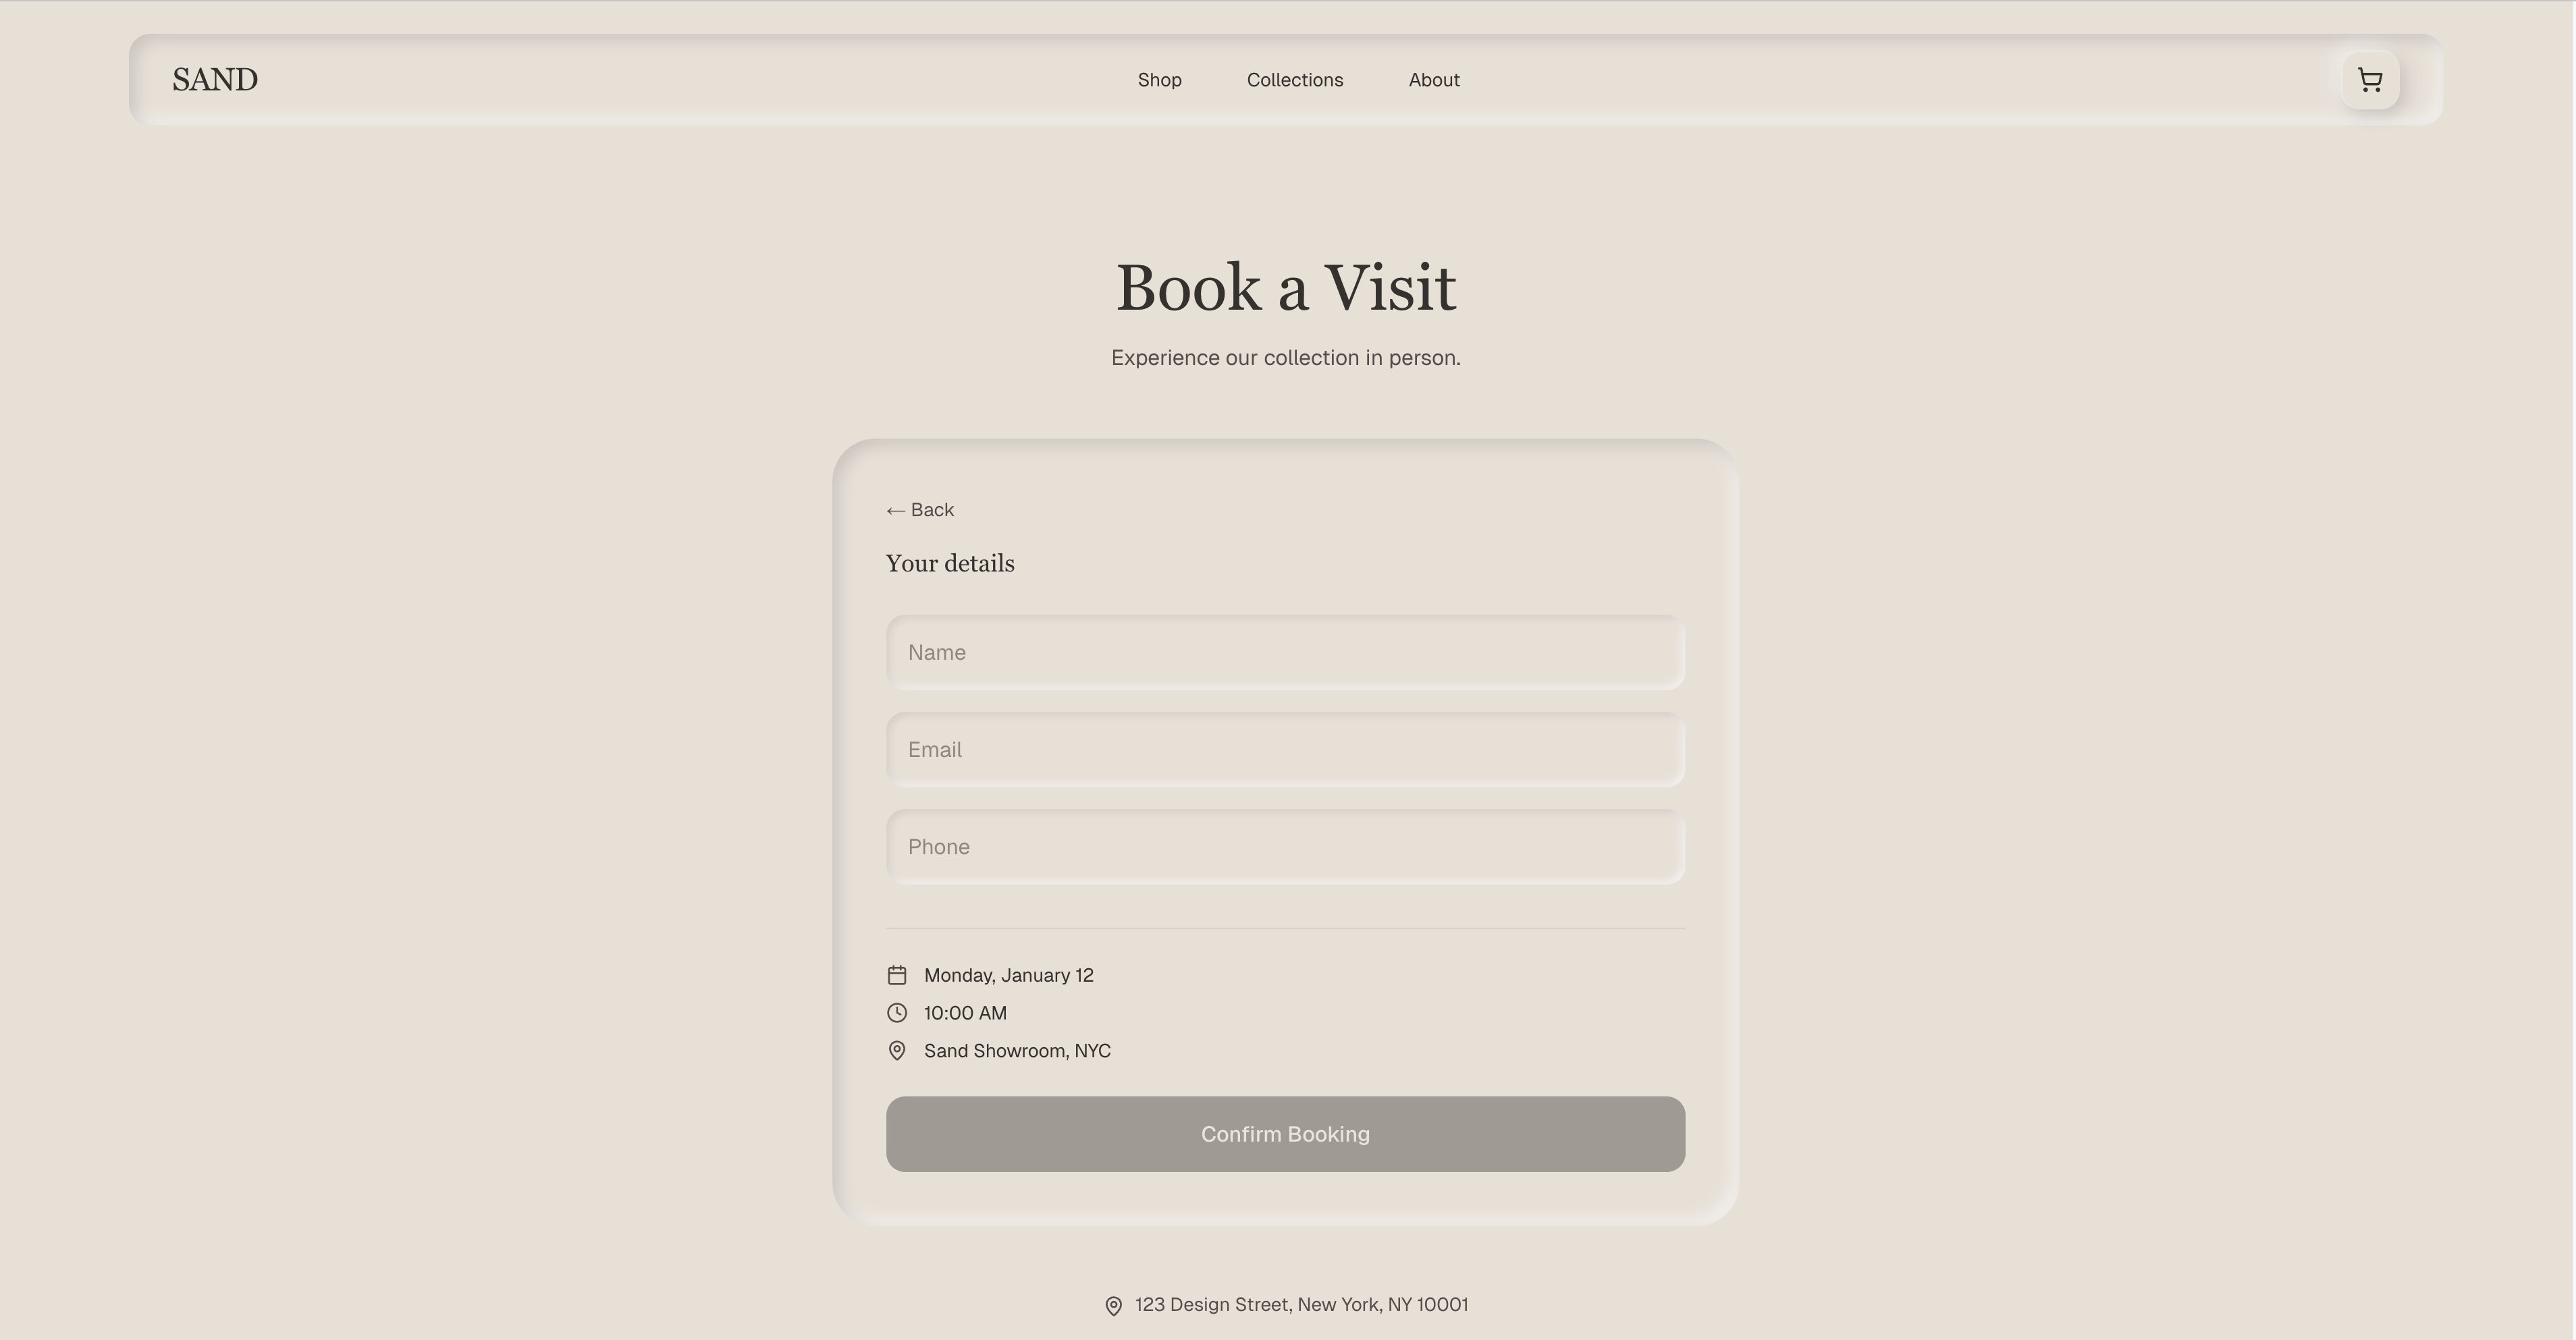Click the Monday, January 12 date text
Screen dimensions: 2576x1340
1008,975
